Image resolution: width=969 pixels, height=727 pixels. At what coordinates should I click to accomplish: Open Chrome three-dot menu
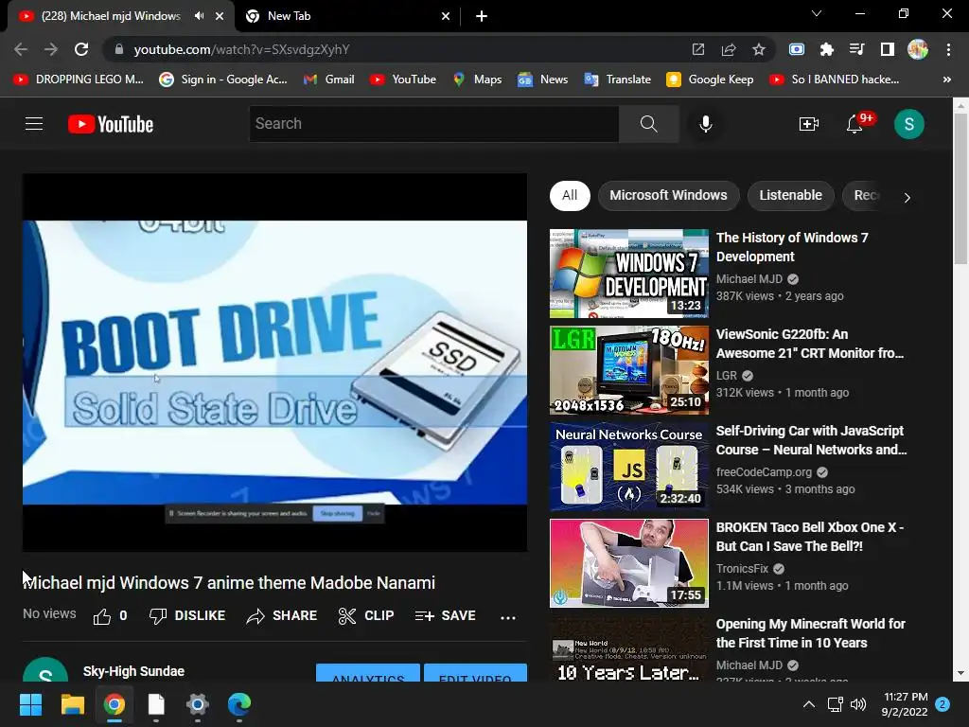(x=948, y=49)
